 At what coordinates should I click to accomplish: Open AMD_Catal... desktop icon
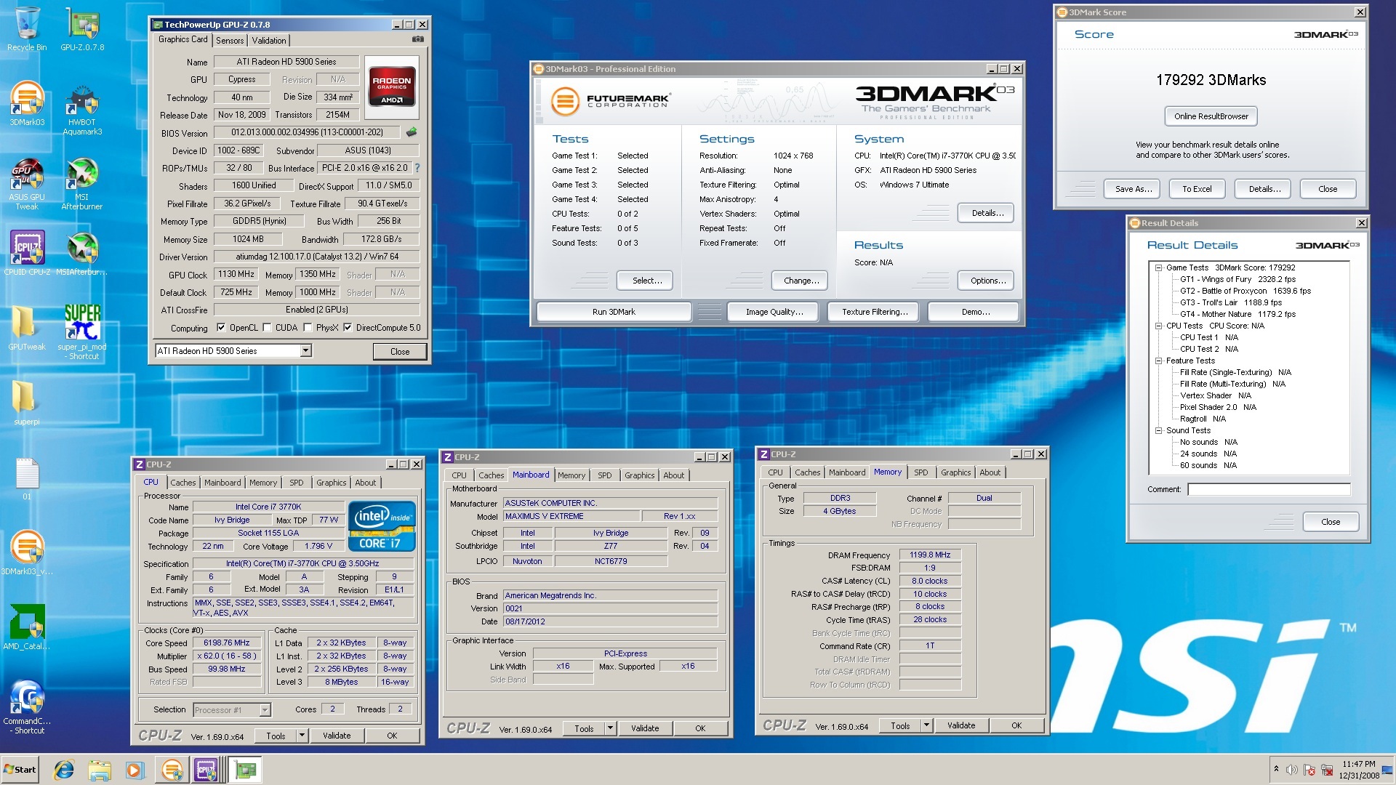27,627
